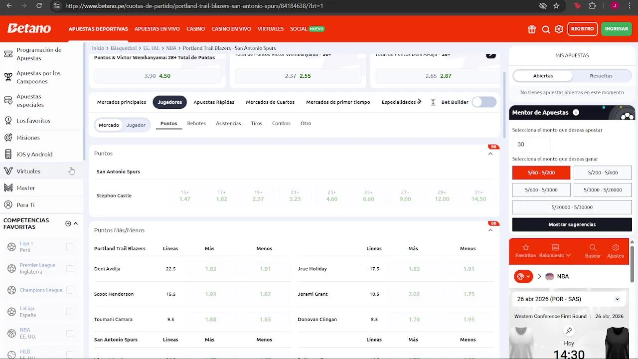Open the Rebotes sub-tab
This screenshot has width=638, height=359.
pyautogui.click(x=196, y=123)
